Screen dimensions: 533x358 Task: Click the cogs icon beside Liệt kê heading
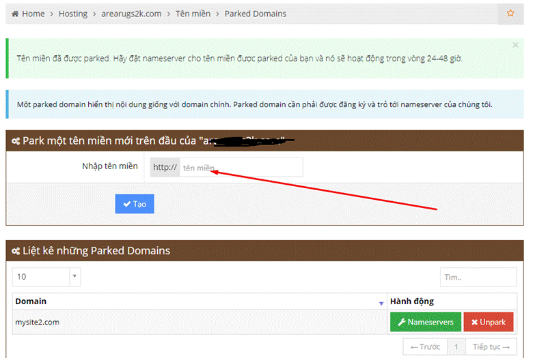(x=16, y=251)
